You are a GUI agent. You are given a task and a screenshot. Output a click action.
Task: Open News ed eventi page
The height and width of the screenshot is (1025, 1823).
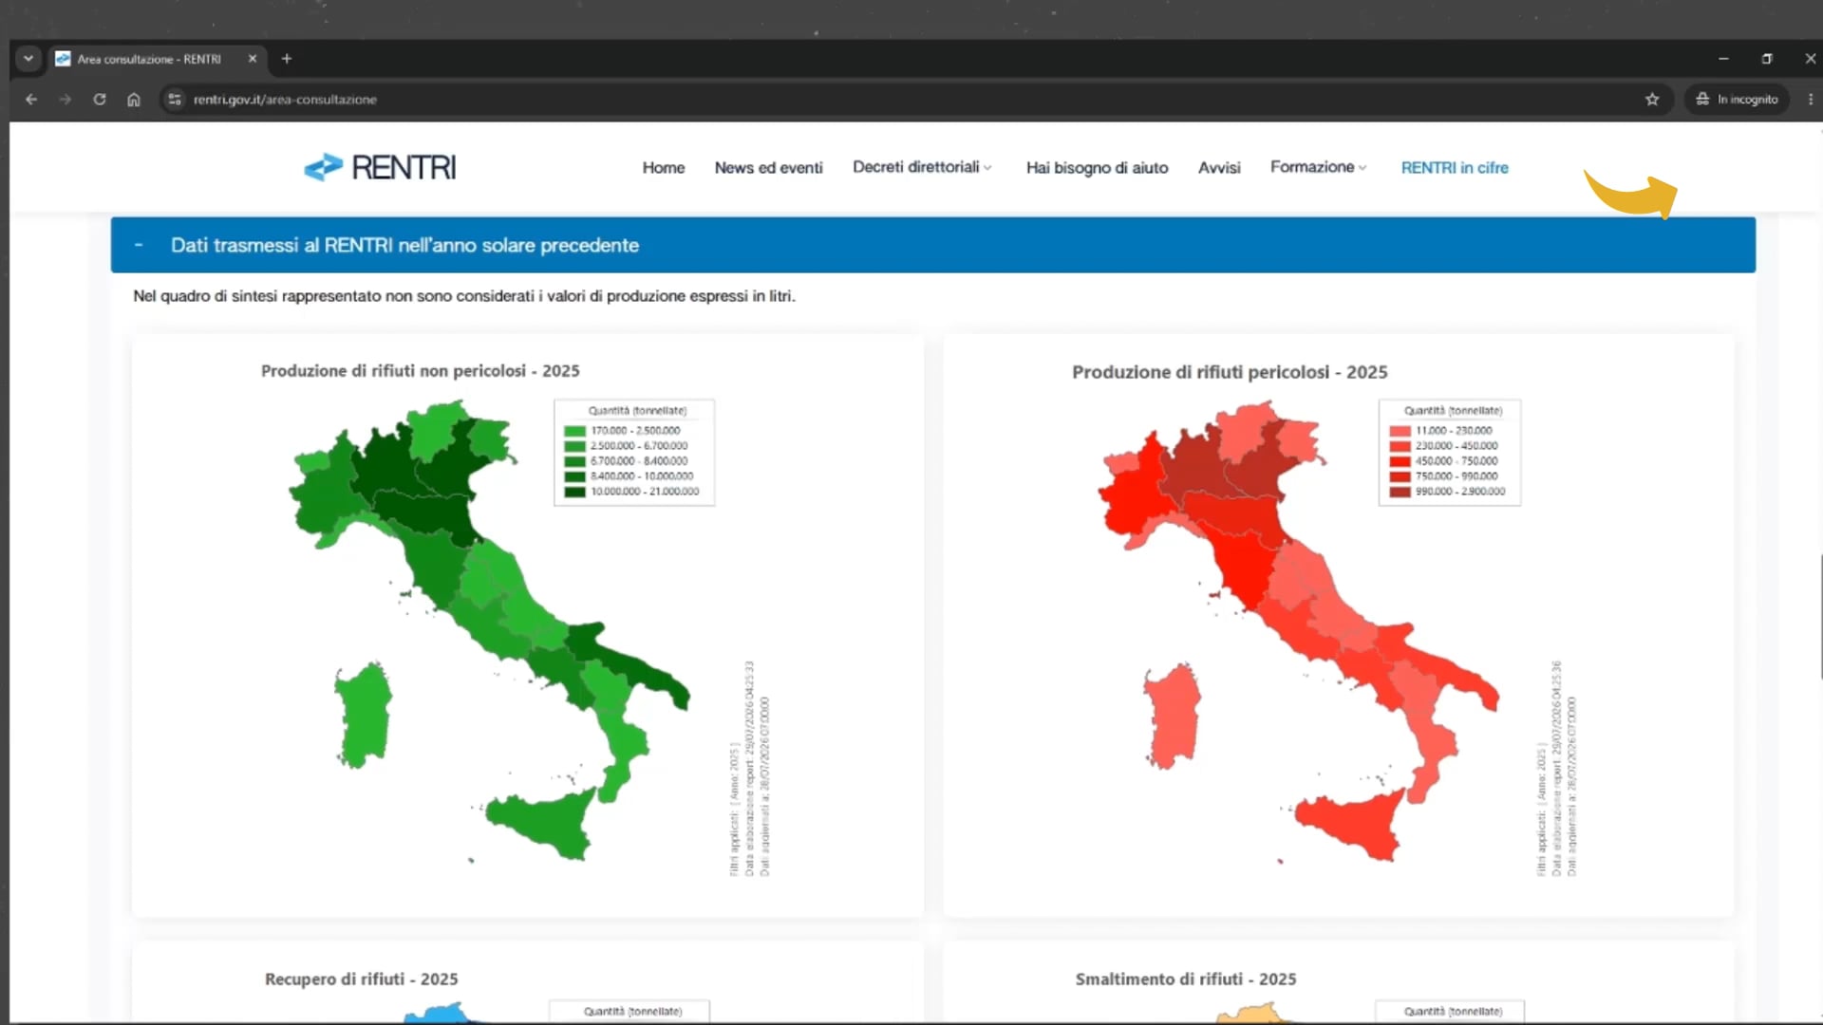[768, 168]
